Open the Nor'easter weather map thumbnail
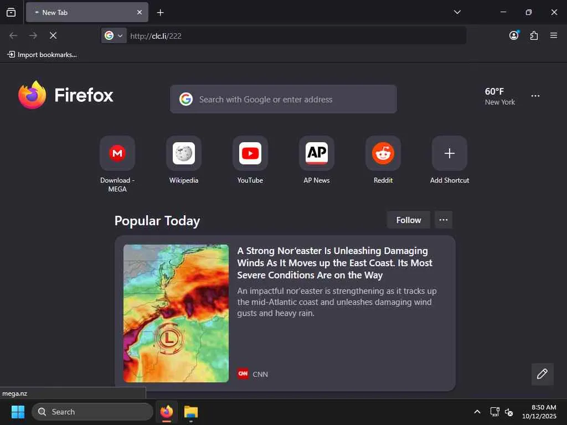The height and width of the screenshot is (425, 567). point(176,313)
